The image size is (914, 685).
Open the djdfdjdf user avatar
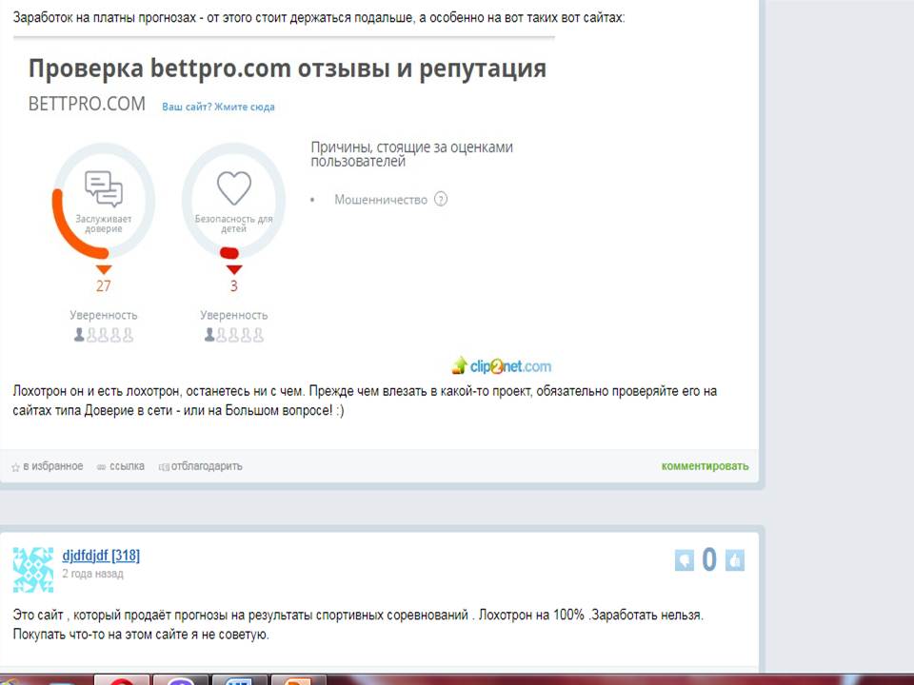pyautogui.click(x=33, y=569)
